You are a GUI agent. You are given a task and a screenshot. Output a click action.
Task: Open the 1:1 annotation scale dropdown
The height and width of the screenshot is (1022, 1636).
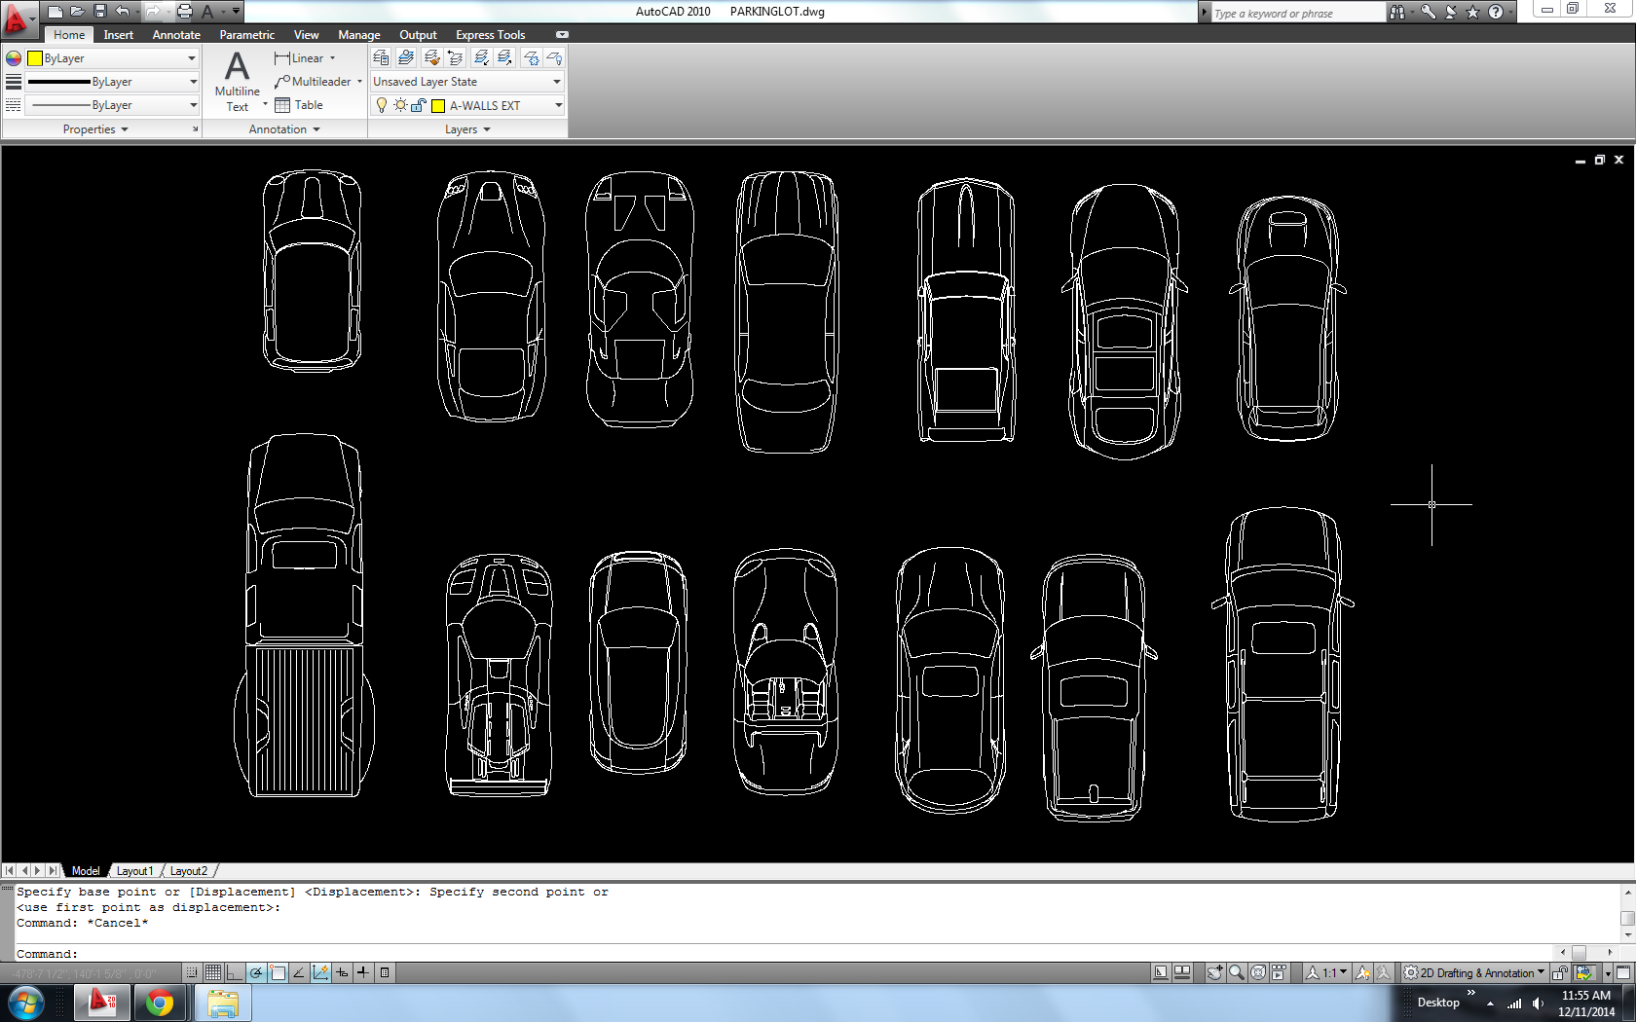click(1327, 972)
